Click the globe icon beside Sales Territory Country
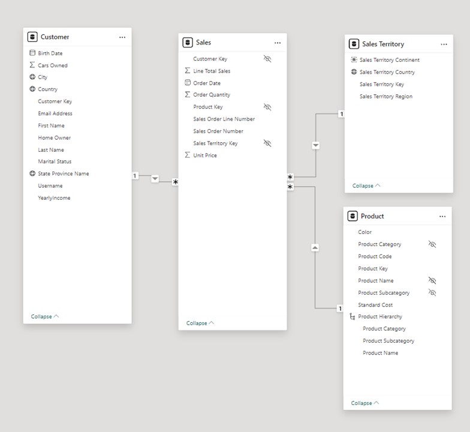This screenshot has height=432, width=470. click(x=354, y=72)
